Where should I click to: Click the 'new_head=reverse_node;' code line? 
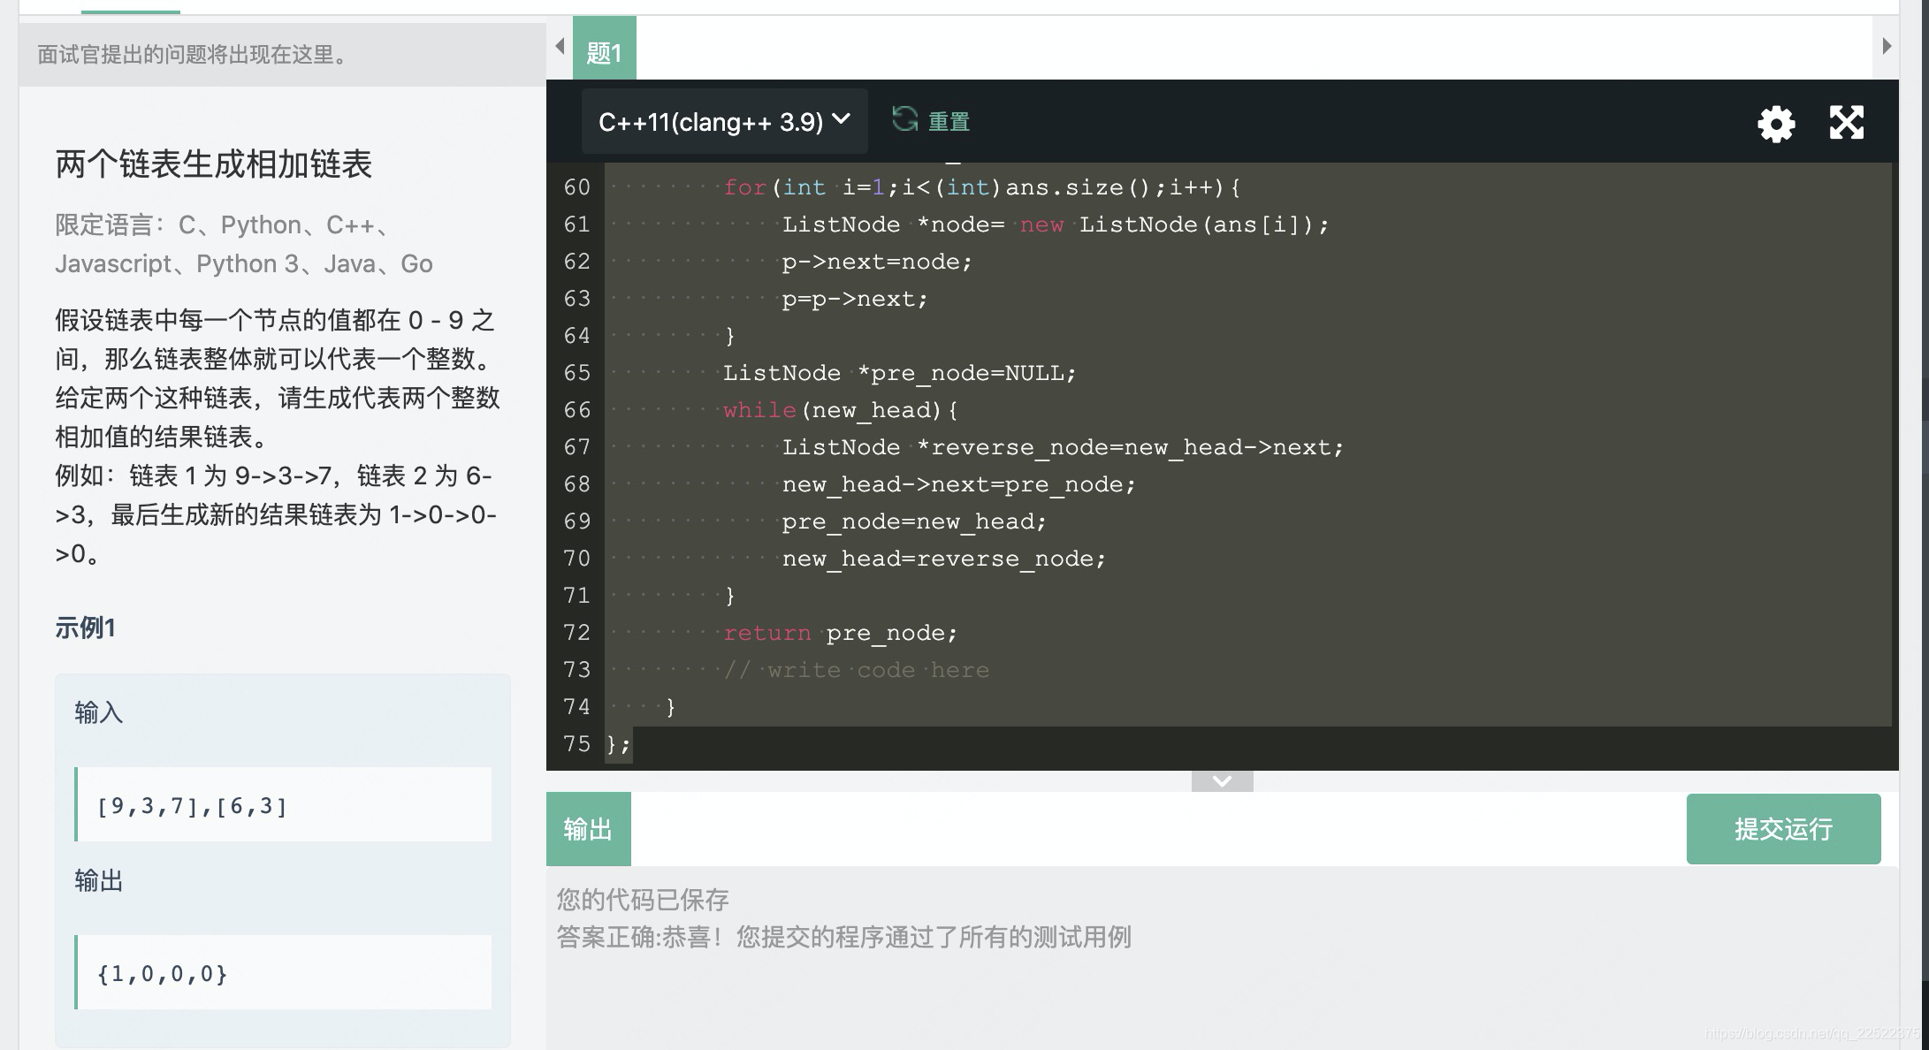(944, 559)
